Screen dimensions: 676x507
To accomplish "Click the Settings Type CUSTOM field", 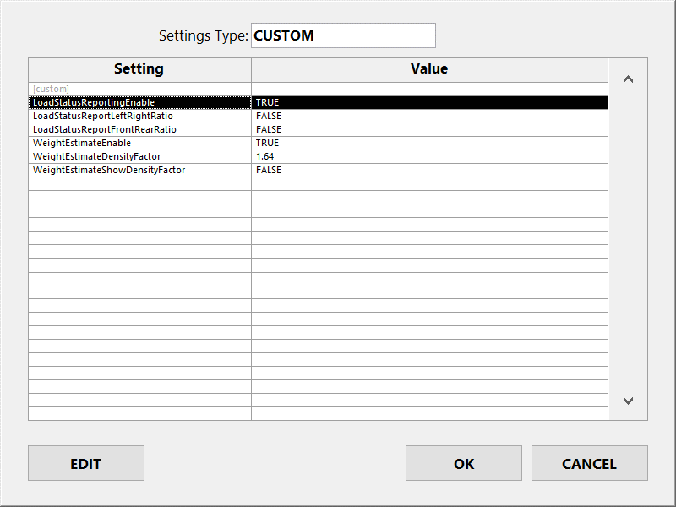I will (343, 35).
